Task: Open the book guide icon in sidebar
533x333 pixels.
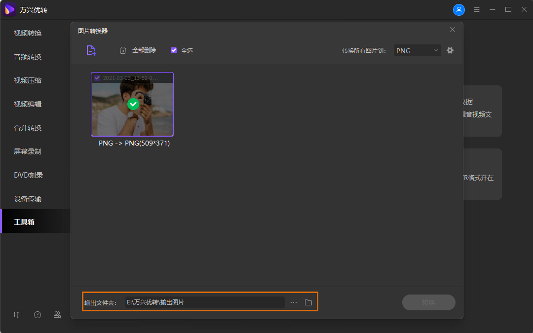Action: coord(18,315)
